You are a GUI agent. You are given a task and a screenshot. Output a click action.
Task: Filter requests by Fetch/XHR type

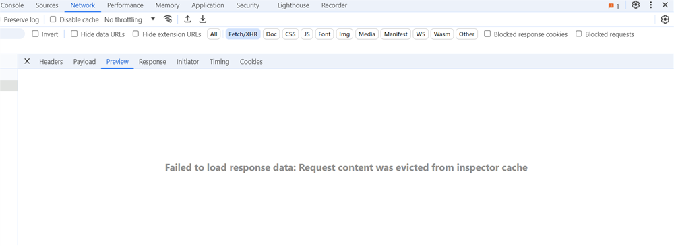[243, 34]
